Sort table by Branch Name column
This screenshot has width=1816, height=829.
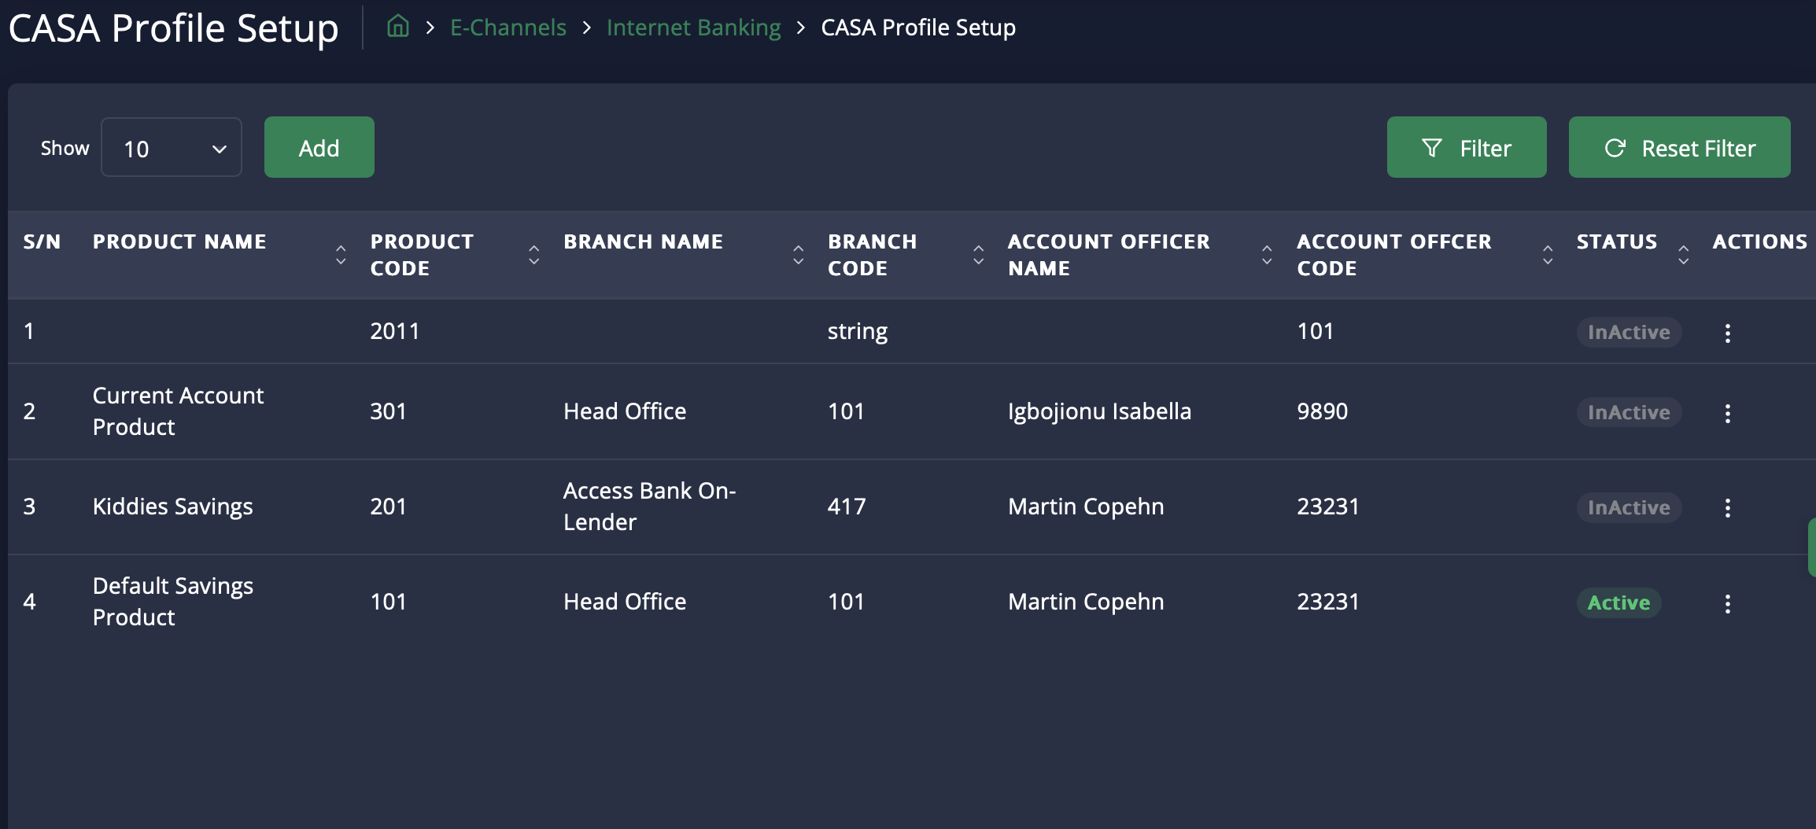click(799, 254)
